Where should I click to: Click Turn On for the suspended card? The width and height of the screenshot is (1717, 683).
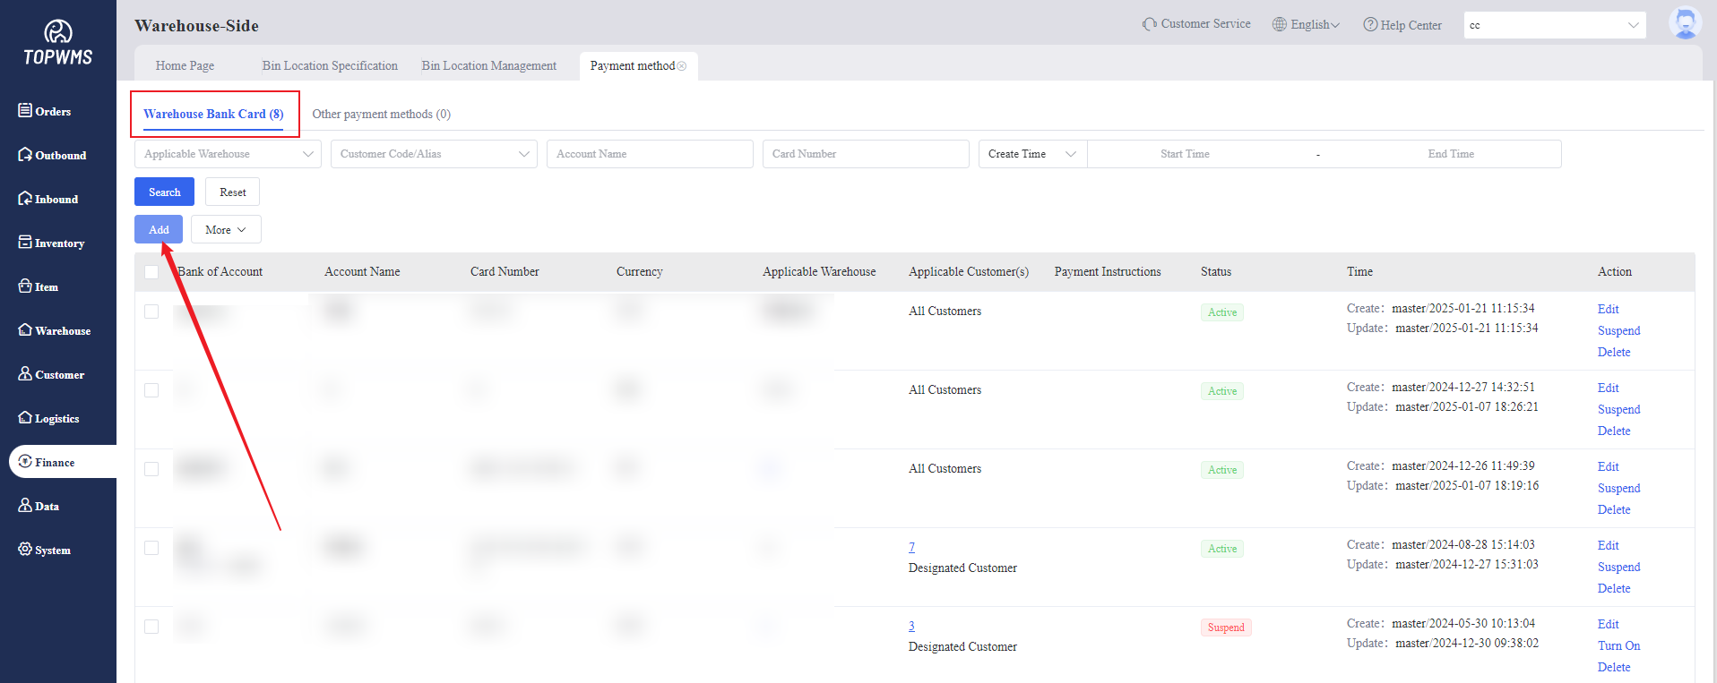1618,645
